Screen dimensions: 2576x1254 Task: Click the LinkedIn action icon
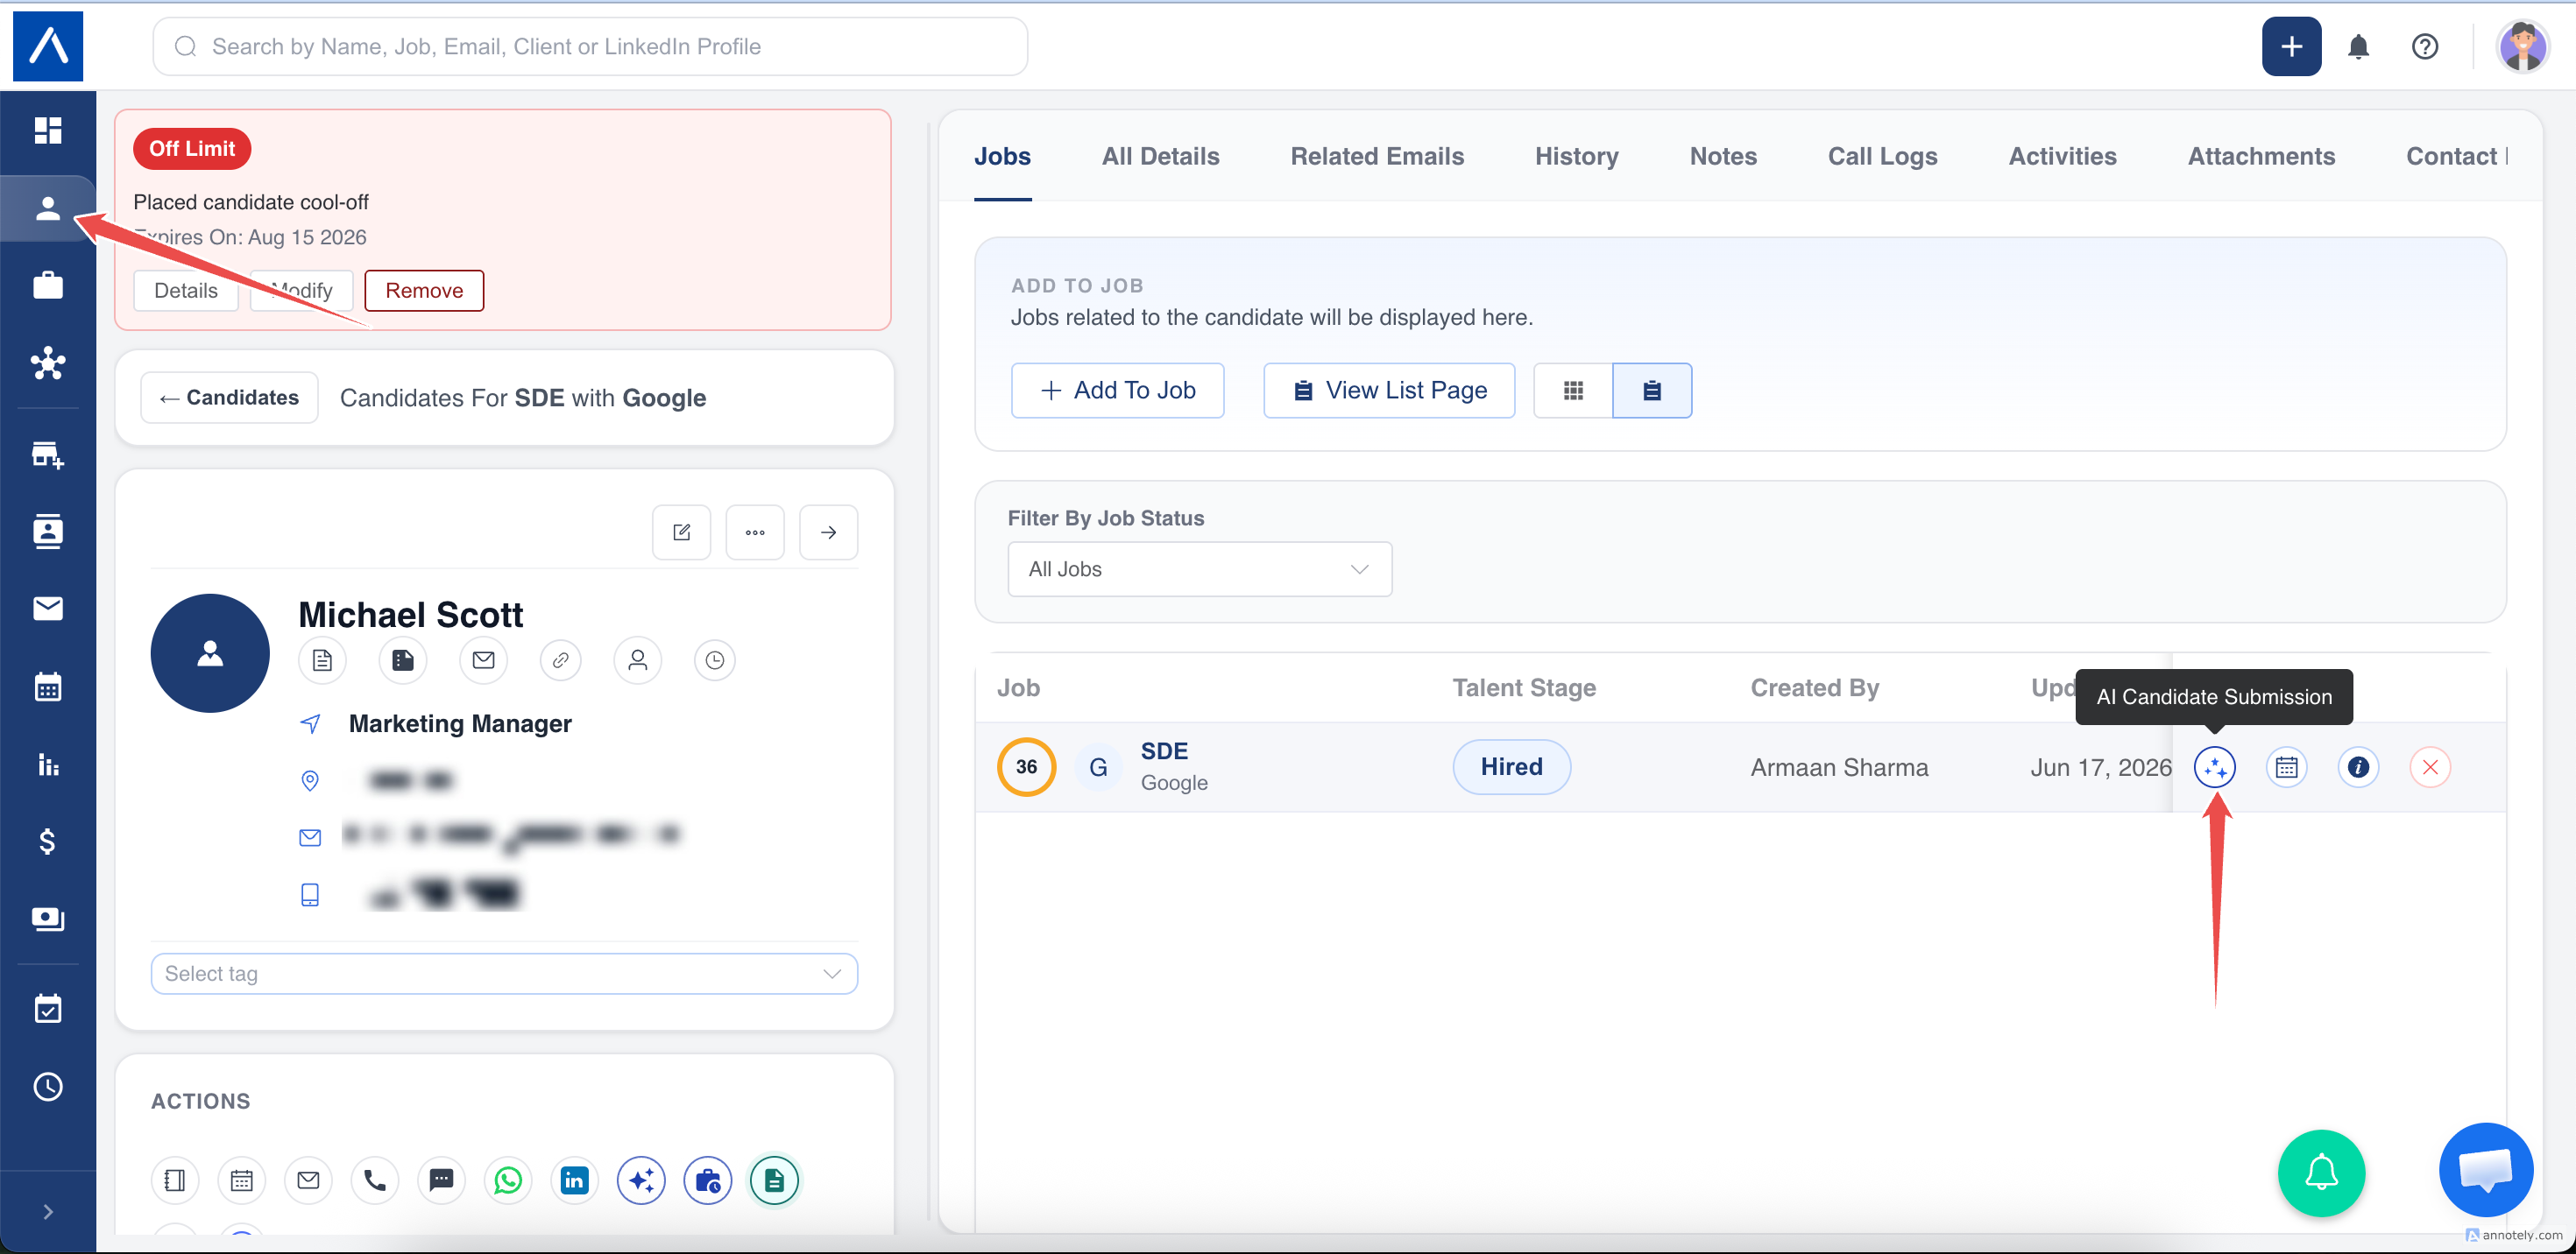tap(574, 1180)
